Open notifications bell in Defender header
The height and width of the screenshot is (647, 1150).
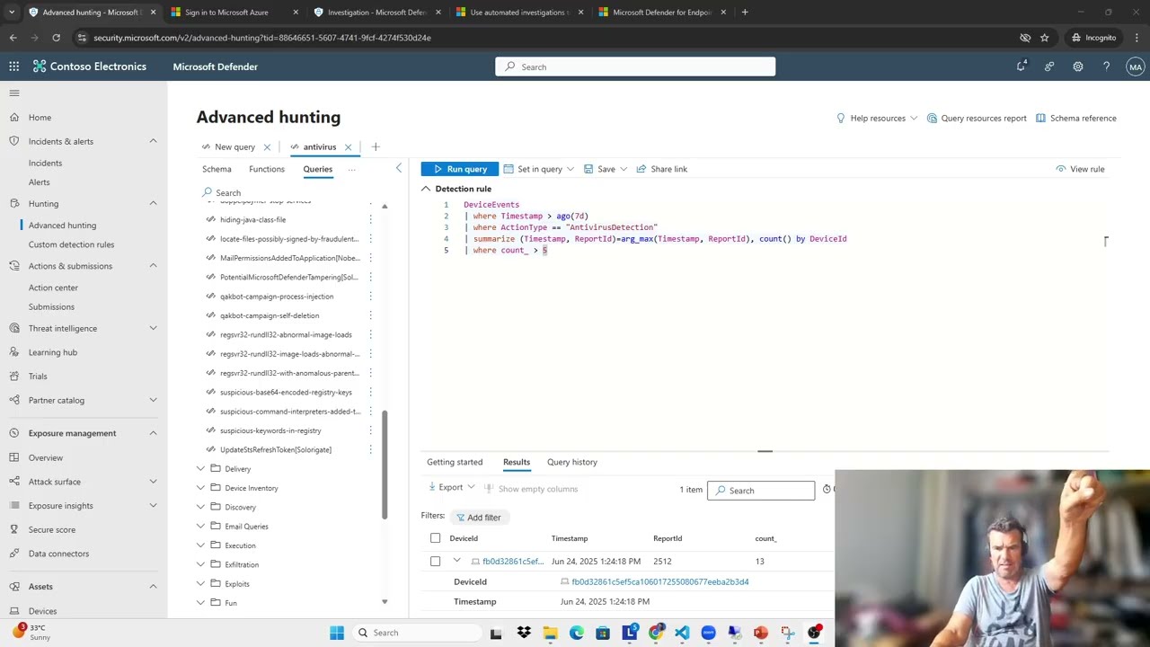coord(1021,66)
